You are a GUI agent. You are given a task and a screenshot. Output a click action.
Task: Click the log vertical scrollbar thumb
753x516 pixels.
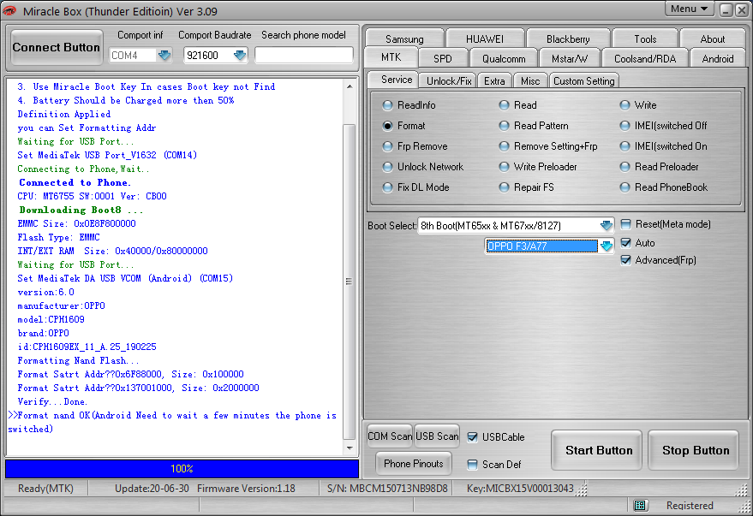point(350,282)
